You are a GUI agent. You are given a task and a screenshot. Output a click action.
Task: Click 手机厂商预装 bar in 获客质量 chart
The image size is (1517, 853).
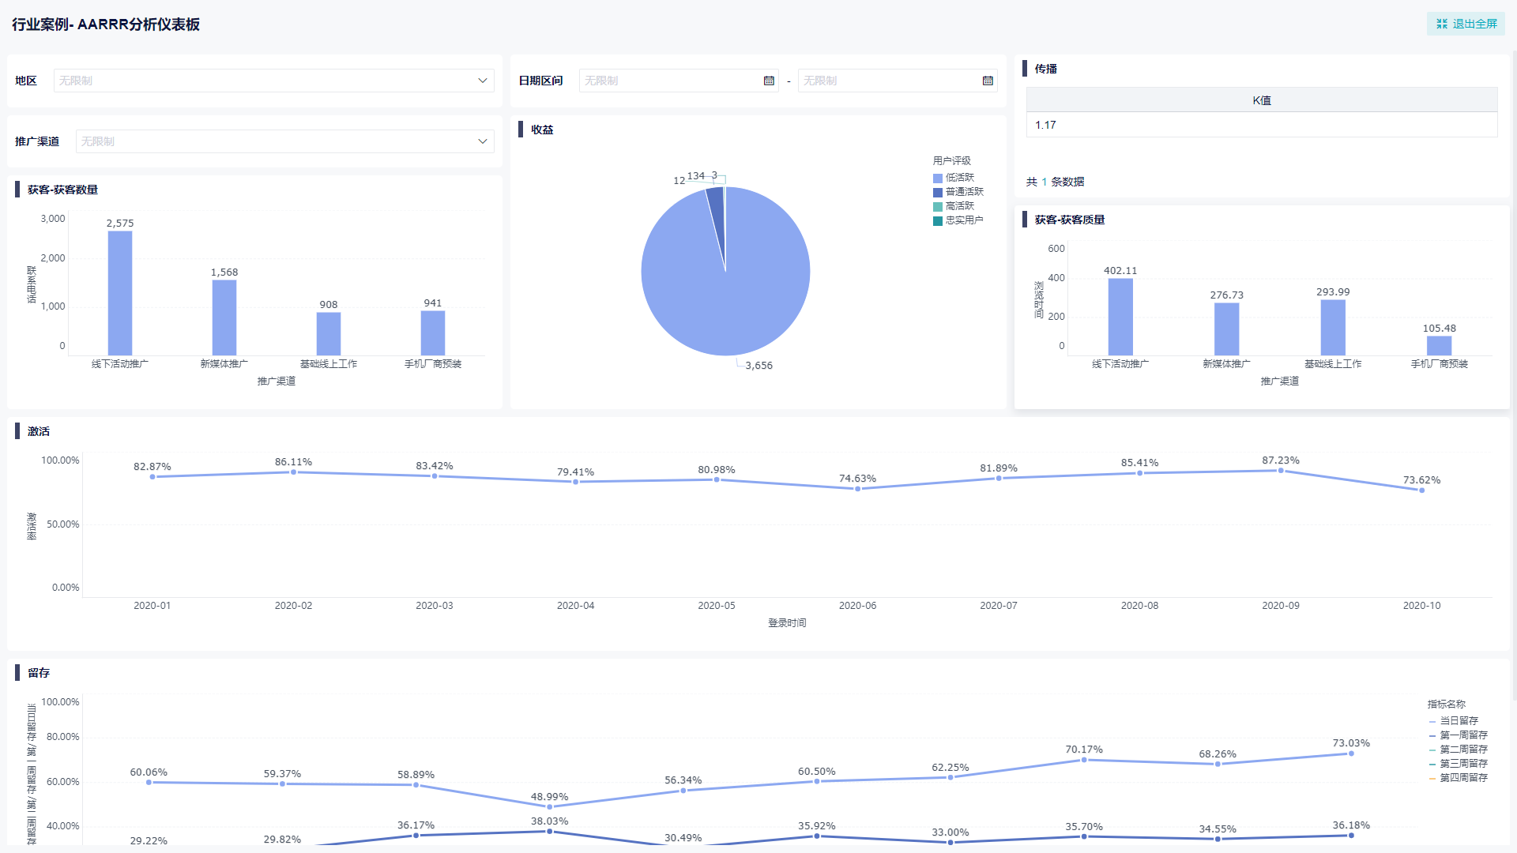pyautogui.click(x=1439, y=346)
